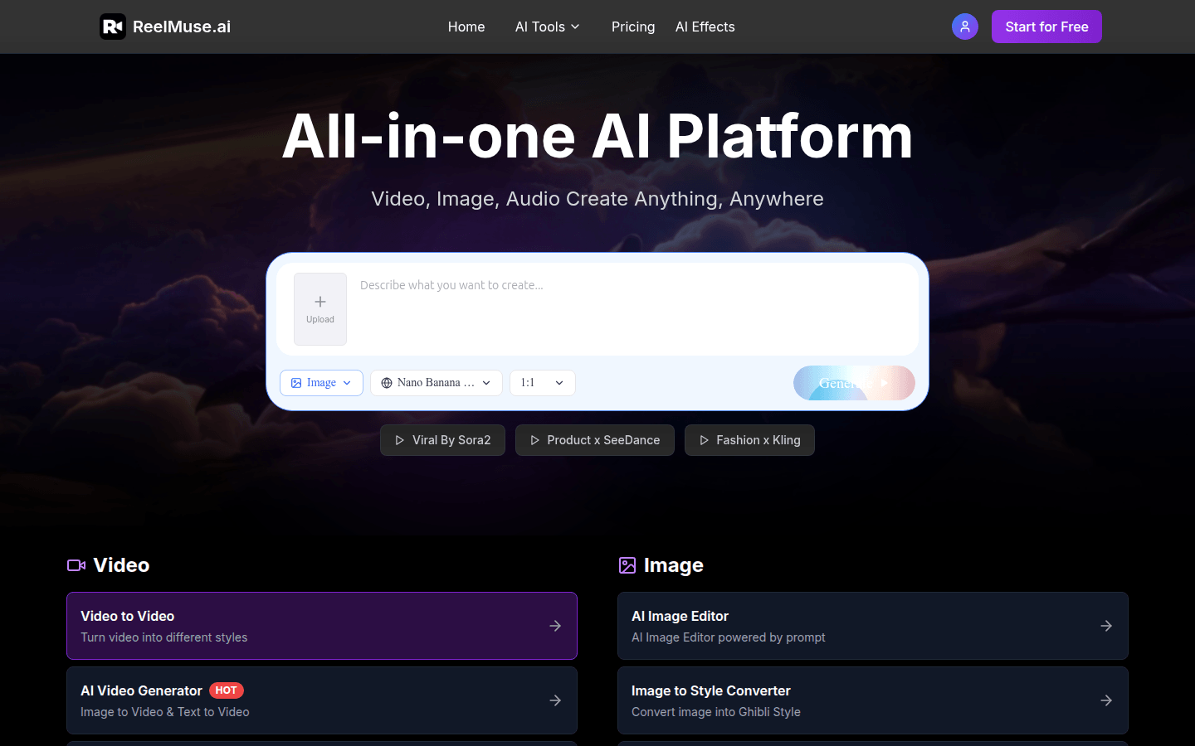Click the HOT badge on AI Video Generator
This screenshot has height=746, width=1195.
(226, 690)
